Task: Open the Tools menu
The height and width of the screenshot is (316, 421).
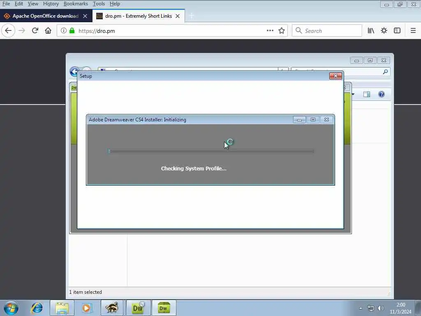Action: [x=99, y=4]
